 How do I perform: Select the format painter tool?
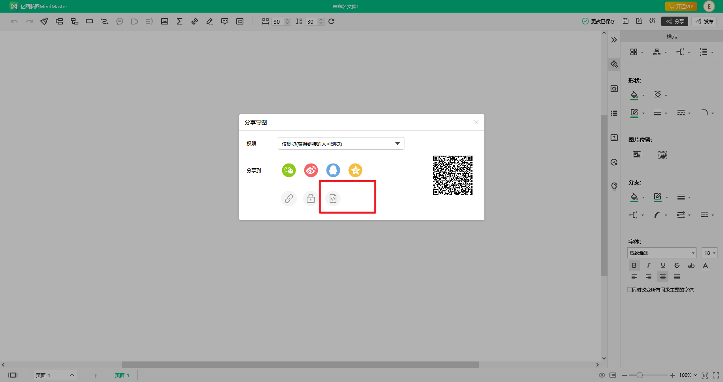pos(44,21)
